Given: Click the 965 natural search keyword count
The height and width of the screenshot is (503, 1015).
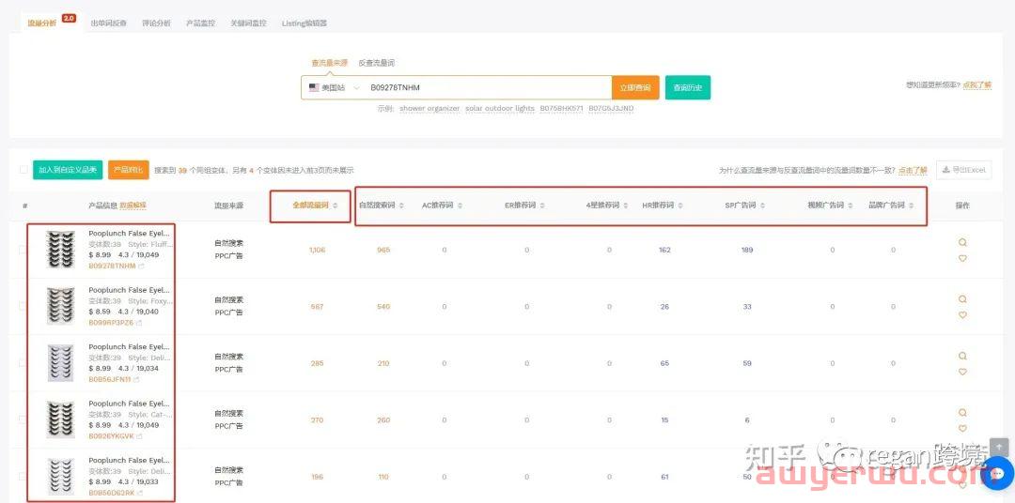Looking at the screenshot, I should (x=383, y=250).
